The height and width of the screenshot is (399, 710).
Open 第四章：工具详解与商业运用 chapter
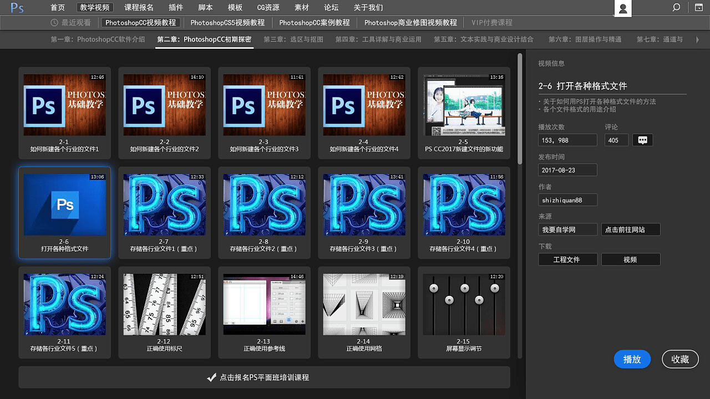(378, 39)
